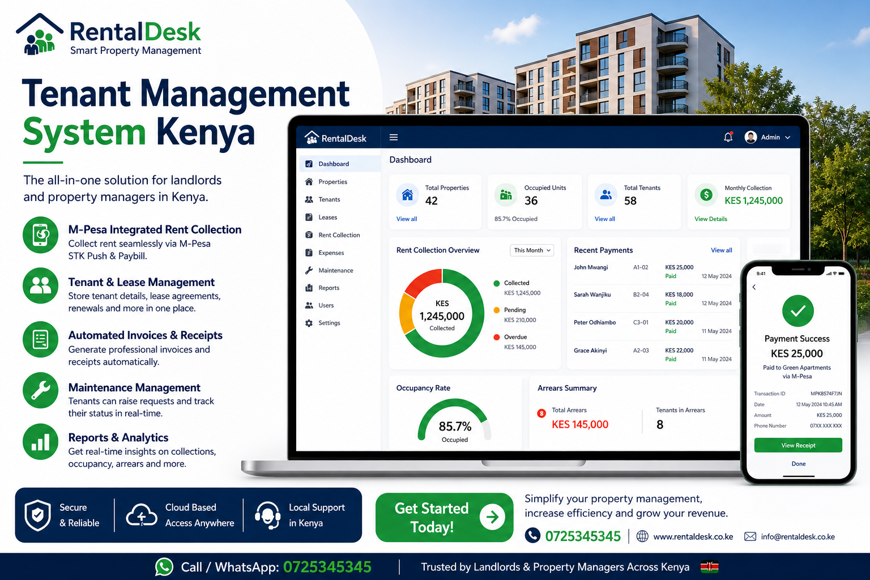
Task: Click the RentalDesk logo in dashboard header
Action: (x=335, y=138)
